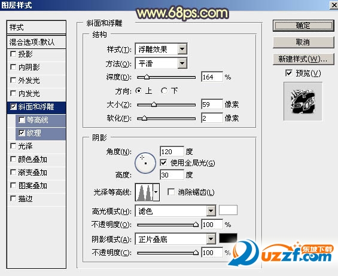Enable the 投影 checkbox
This screenshot has height=276, width=338.
(13, 54)
